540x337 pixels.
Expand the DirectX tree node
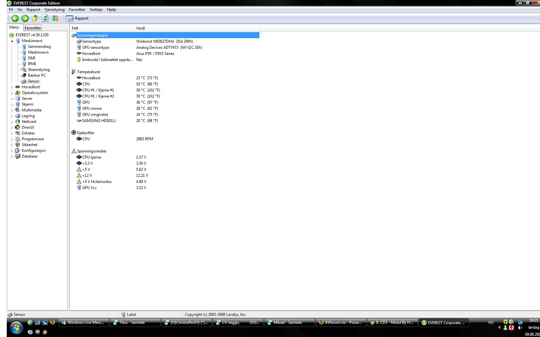[x=12, y=128]
